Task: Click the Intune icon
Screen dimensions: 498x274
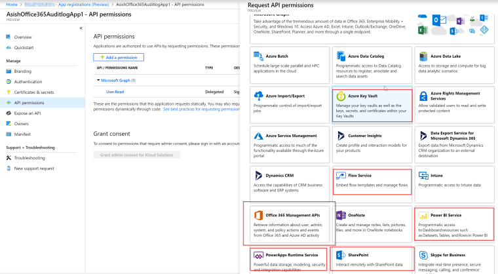Action: tap(423, 176)
